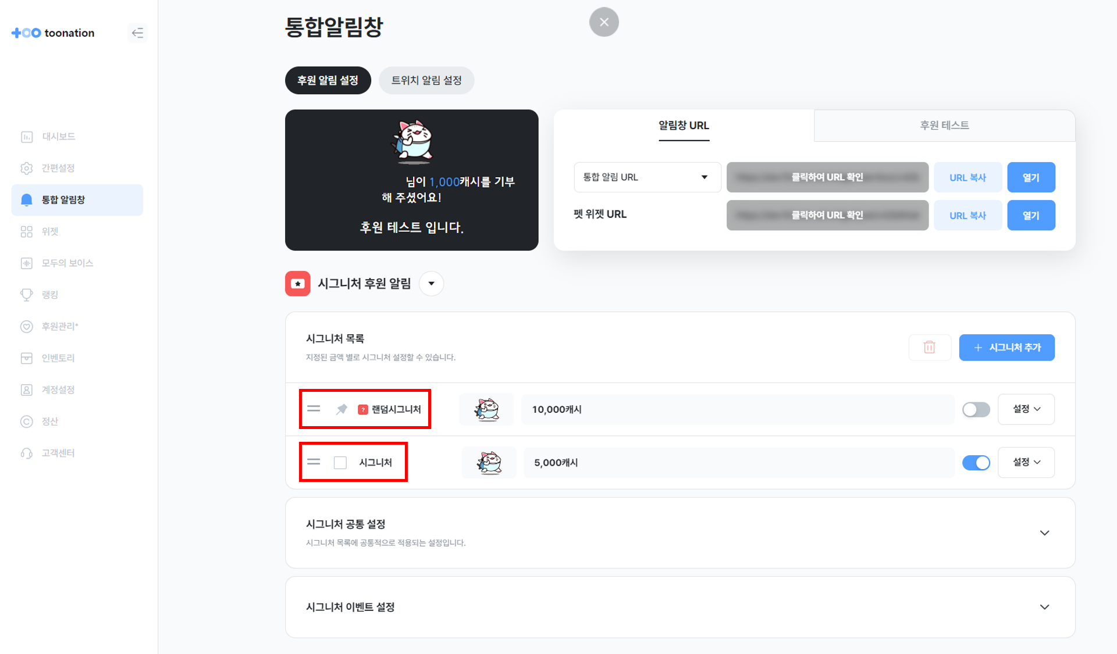Select the 알림창 URL tab
Screen dimensions: 1117x654
684,126
